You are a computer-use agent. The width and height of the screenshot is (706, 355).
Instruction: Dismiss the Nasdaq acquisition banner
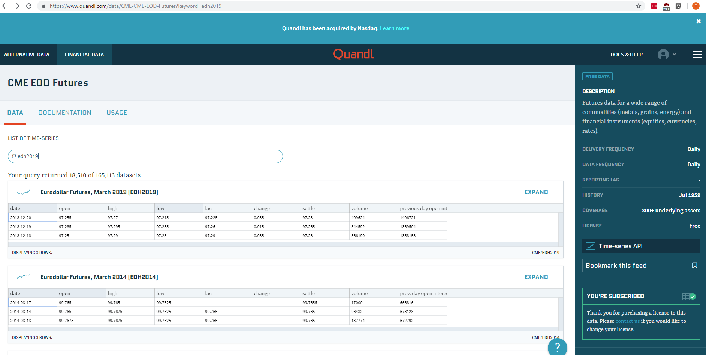(699, 21)
